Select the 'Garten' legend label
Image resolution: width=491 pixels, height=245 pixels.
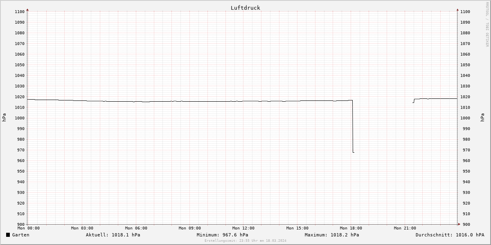click(21, 235)
